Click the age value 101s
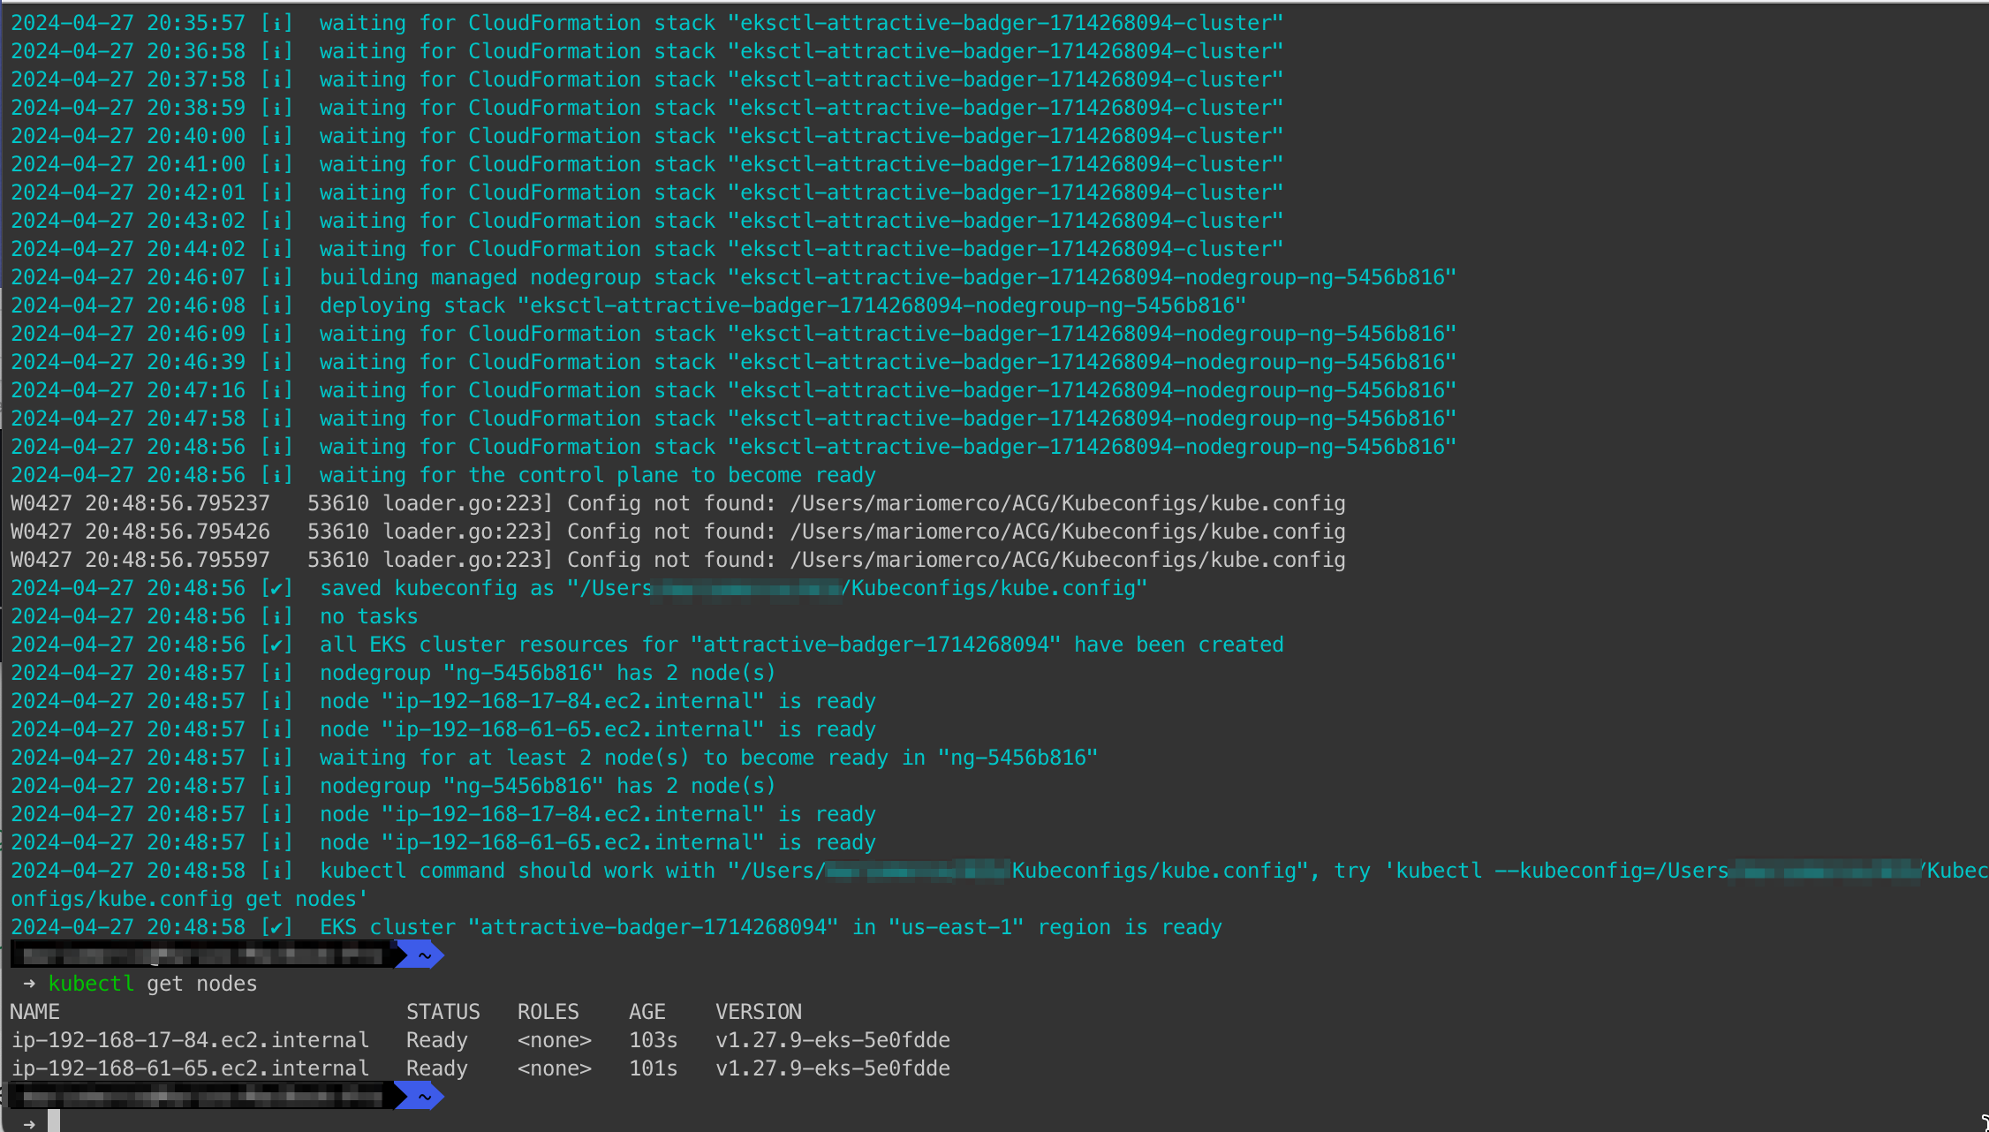Viewport: 1989px width, 1132px height. [654, 1068]
